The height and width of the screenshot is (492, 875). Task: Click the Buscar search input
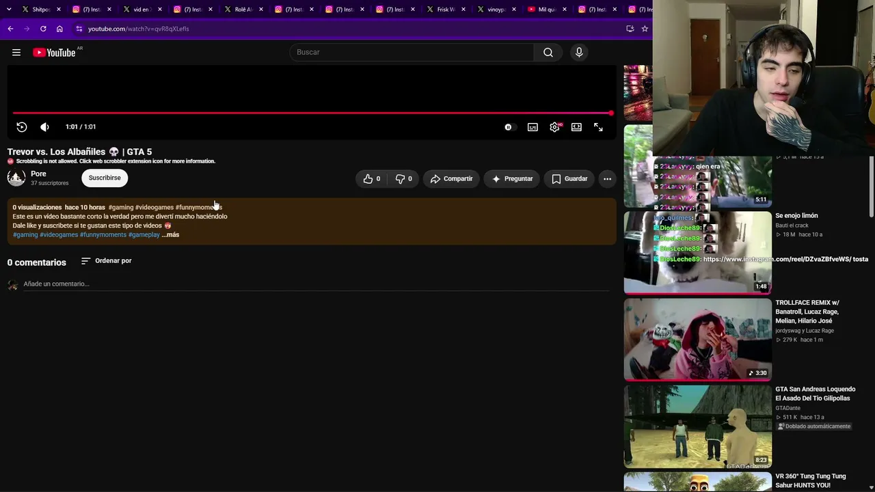tap(412, 53)
